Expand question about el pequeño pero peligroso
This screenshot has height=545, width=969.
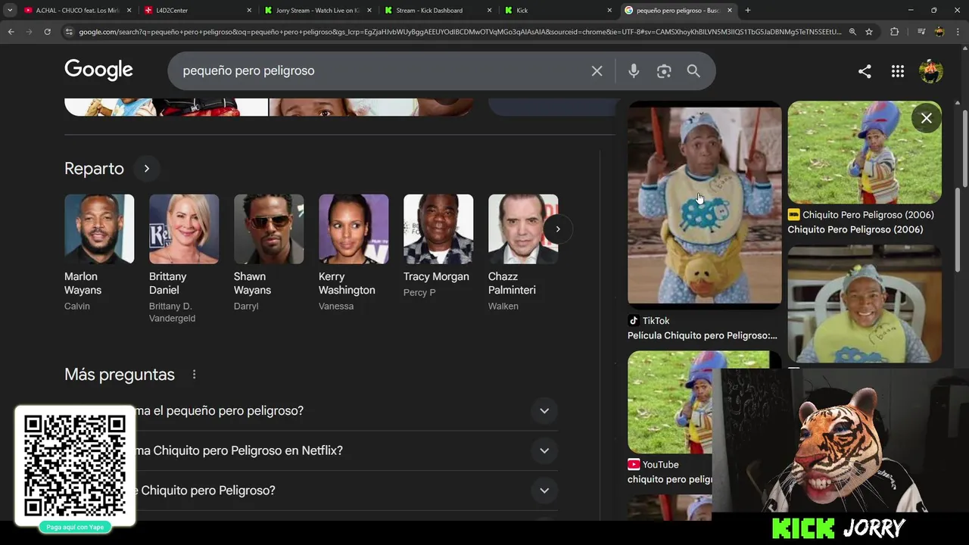544,410
